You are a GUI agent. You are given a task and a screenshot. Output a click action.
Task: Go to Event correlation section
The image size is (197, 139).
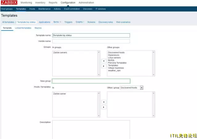(x=72, y=9)
